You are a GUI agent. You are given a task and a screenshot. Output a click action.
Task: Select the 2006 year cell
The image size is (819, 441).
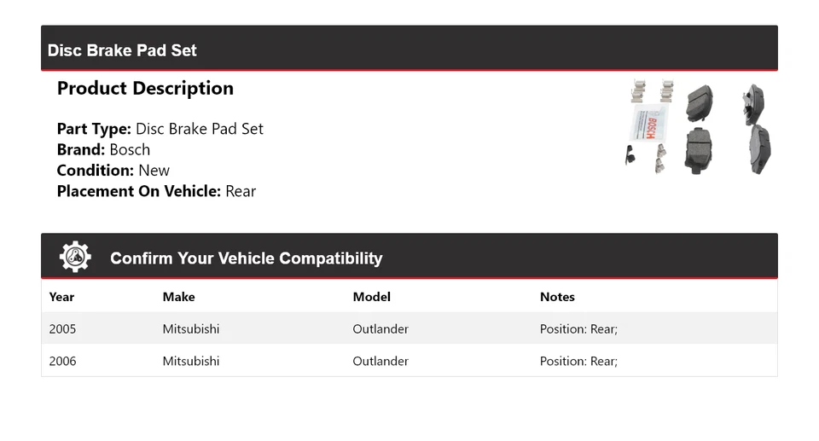[62, 361]
